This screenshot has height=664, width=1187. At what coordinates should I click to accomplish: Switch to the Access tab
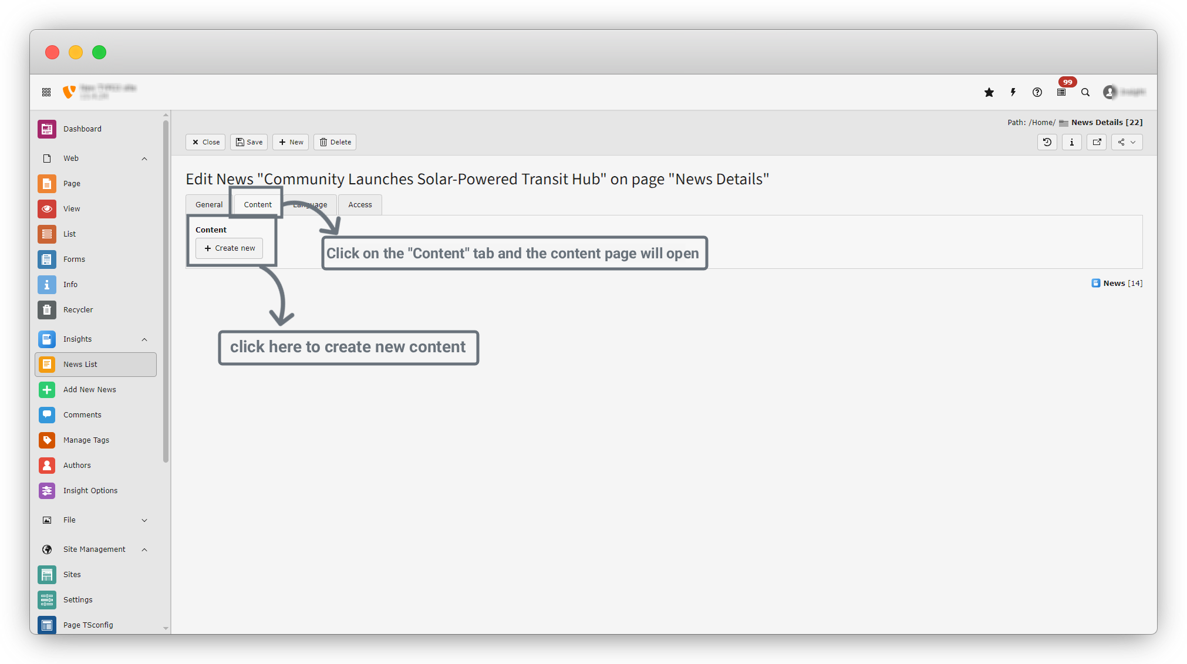tap(360, 205)
